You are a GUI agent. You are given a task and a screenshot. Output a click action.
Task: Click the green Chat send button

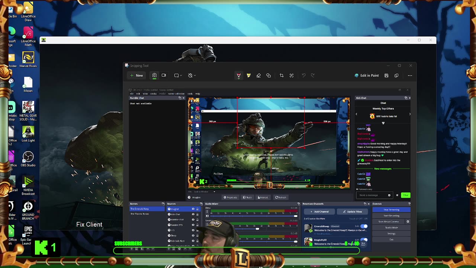405,195
